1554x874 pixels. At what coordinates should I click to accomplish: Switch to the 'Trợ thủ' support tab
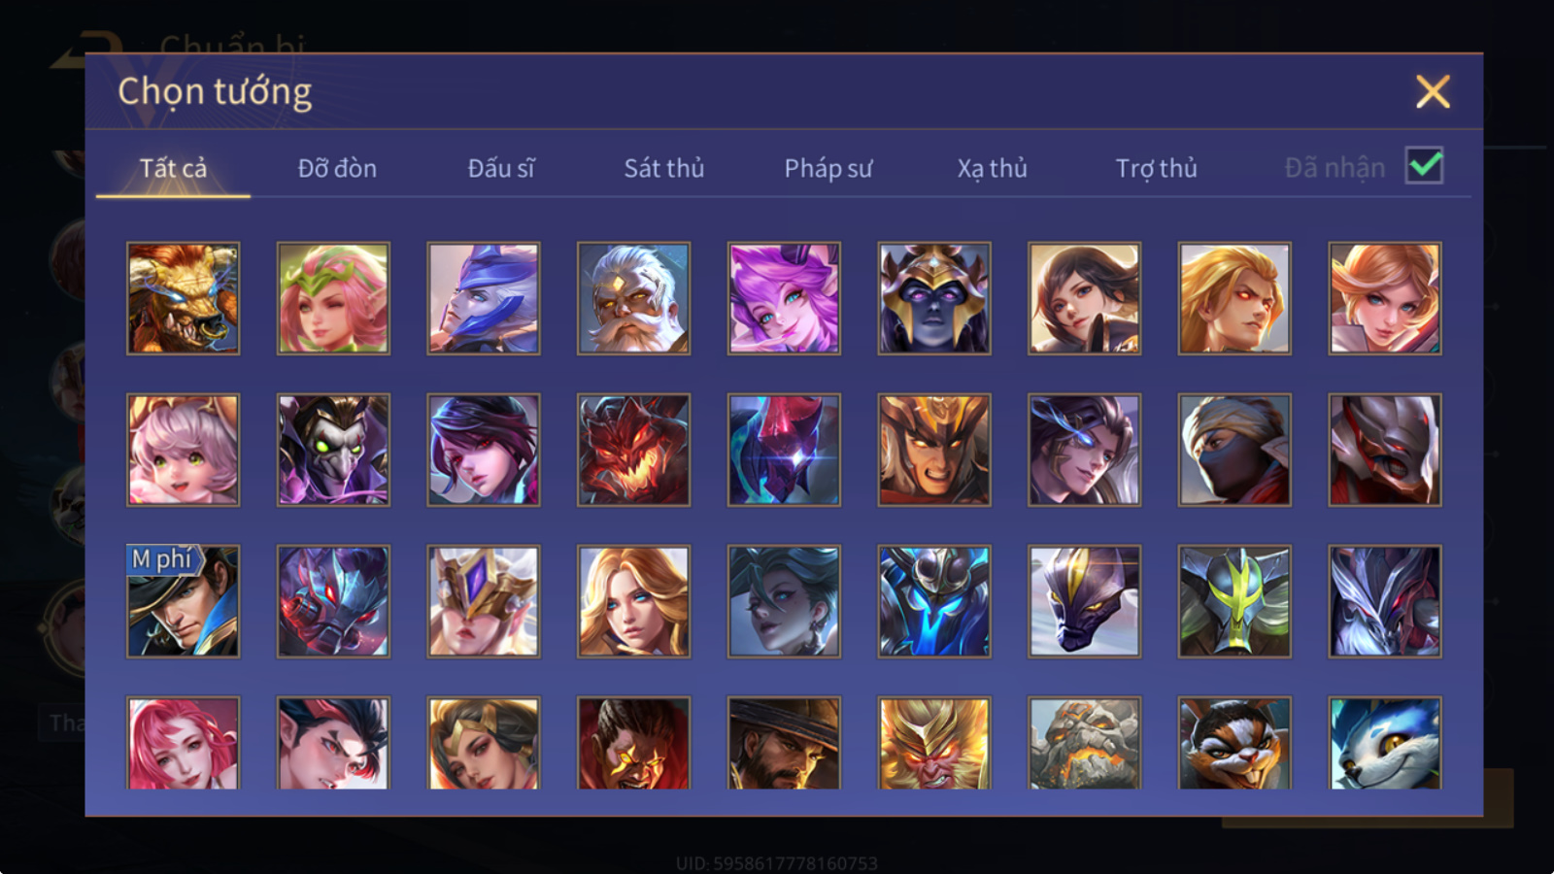(1156, 168)
